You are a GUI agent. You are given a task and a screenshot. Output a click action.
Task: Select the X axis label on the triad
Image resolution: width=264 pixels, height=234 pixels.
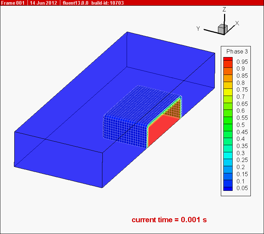click(237, 23)
